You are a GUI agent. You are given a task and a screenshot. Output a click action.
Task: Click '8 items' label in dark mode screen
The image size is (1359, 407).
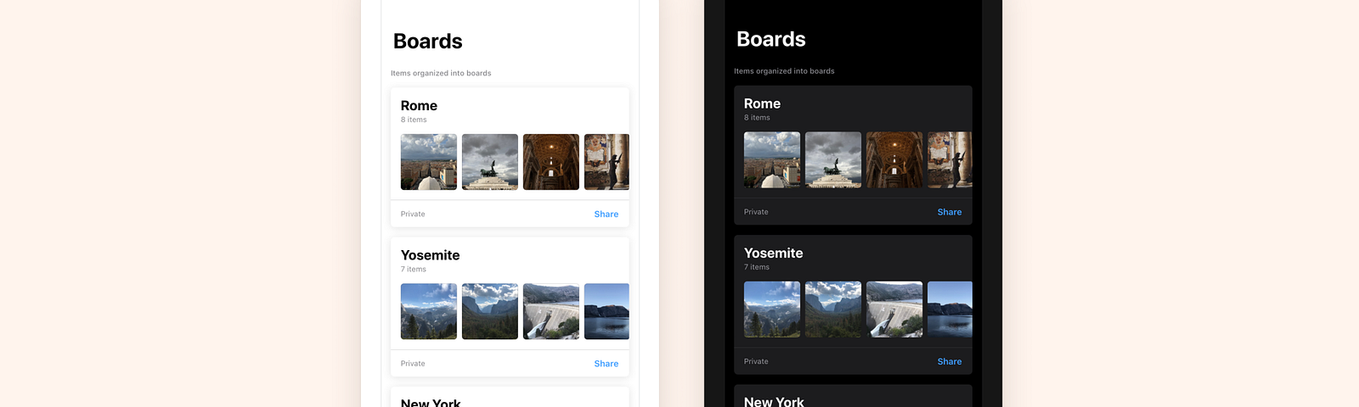[x=757, y=118]
